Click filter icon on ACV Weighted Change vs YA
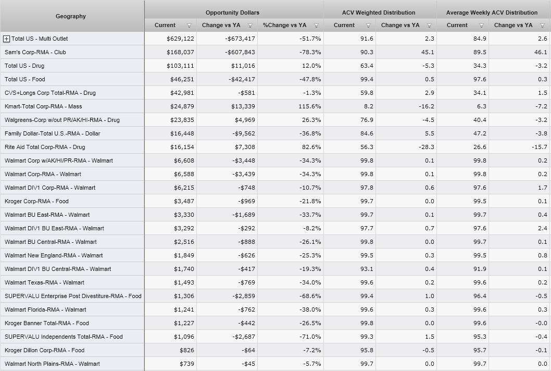The width and height of the screenshot is (551, 371). click(x=429, y=26)
